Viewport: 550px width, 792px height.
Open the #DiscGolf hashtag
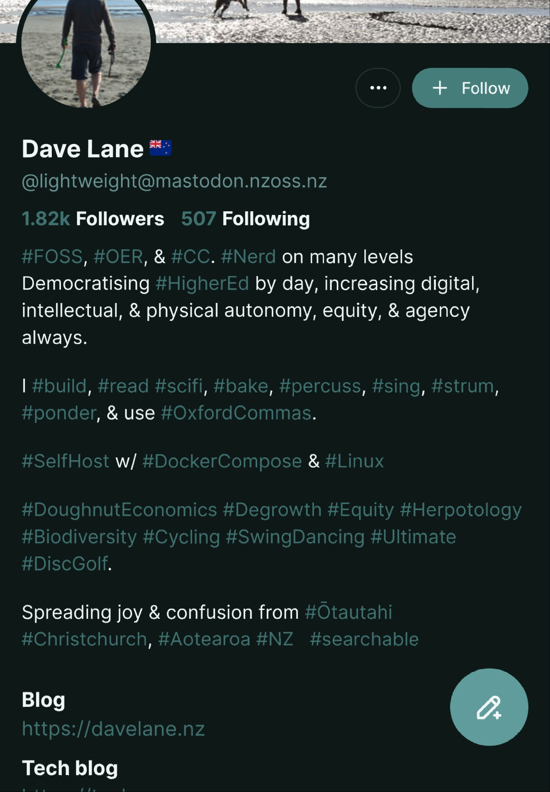click(x=65, y=564)
